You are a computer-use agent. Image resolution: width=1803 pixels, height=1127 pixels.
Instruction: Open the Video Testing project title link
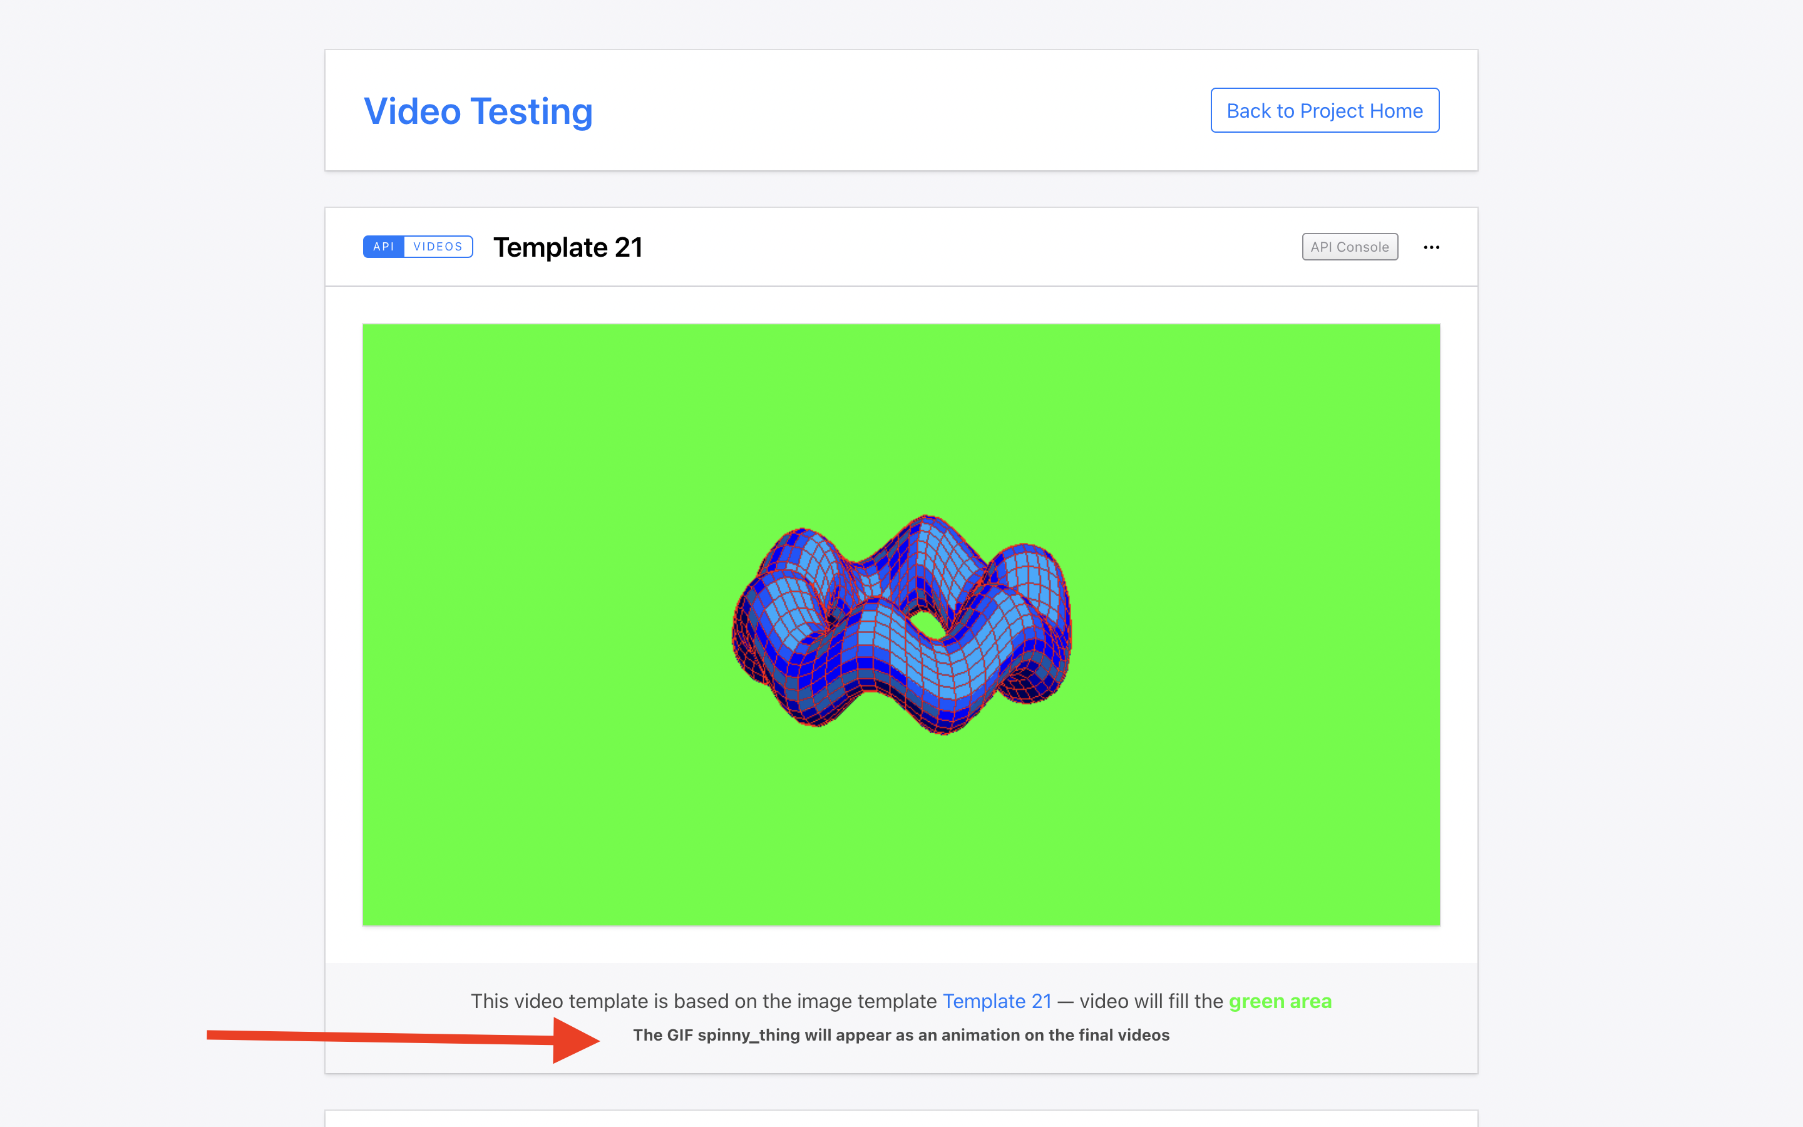click(x=478, y=112)
